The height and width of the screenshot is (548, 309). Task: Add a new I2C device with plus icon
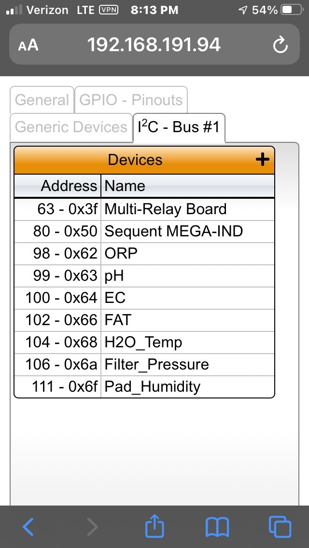[263, 160]
